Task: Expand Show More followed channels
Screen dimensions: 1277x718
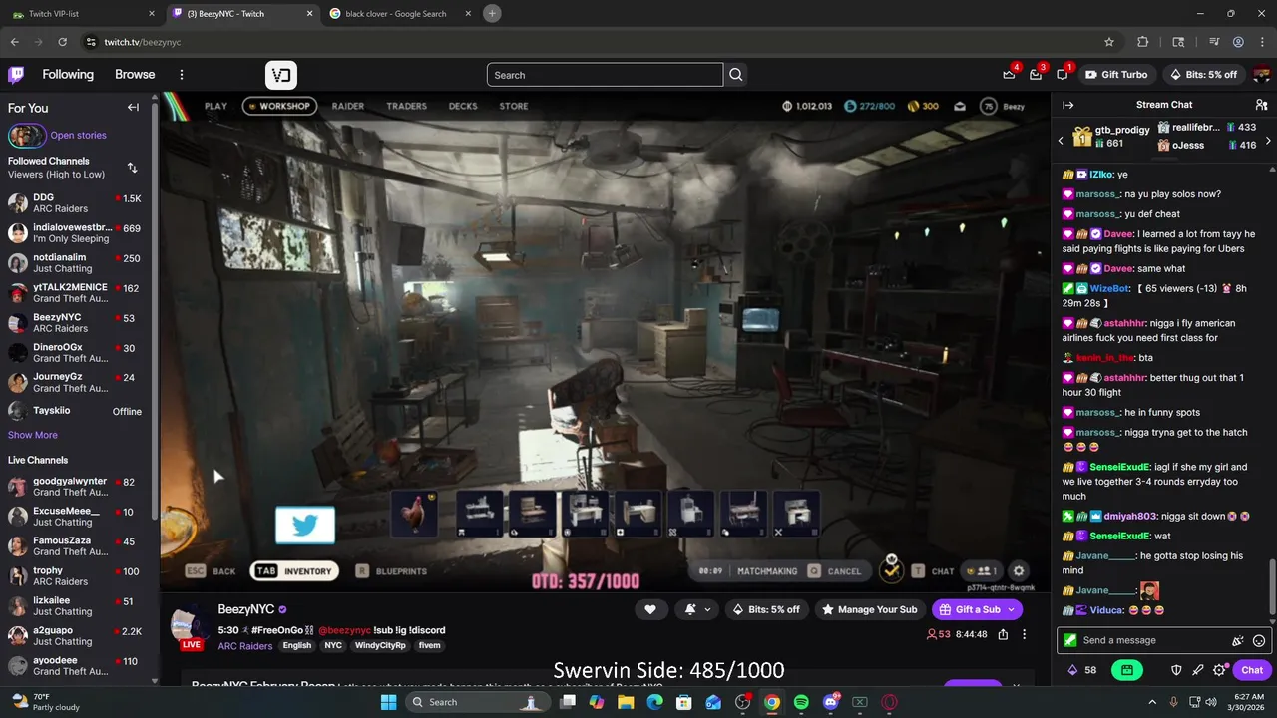Action: pyautogui.click(x=33, y=435)
